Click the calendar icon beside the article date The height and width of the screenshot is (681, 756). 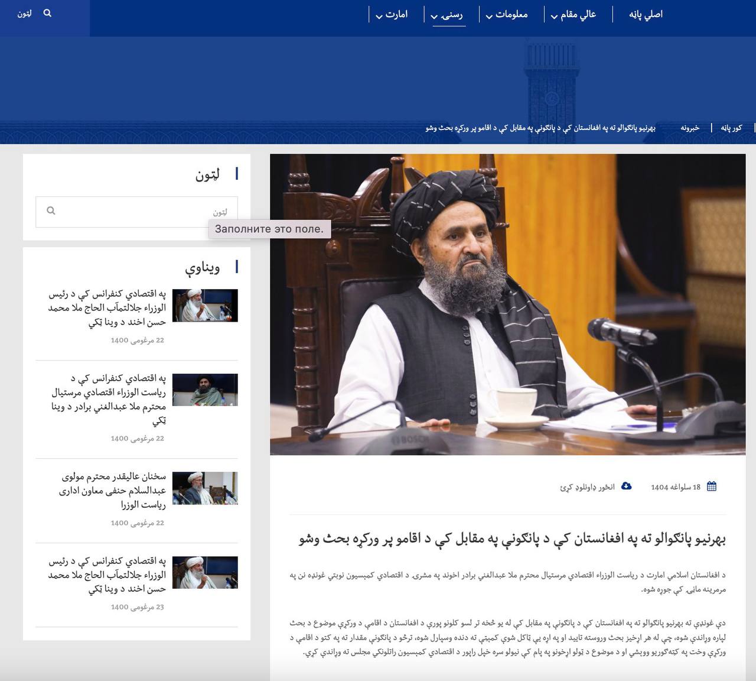point(712,487)
